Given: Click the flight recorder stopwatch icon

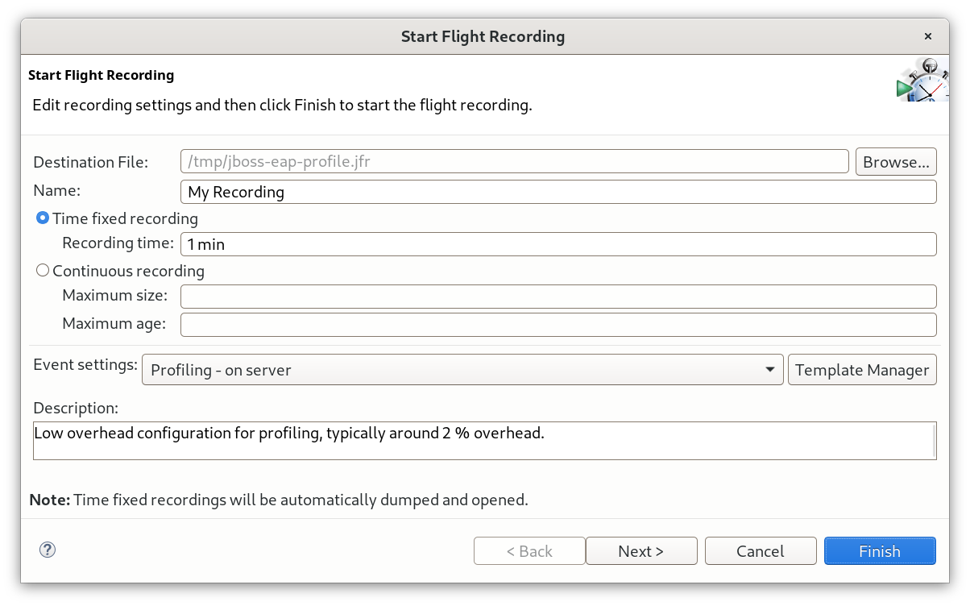Looking at the screenshot, I should (x=922, y=80).
